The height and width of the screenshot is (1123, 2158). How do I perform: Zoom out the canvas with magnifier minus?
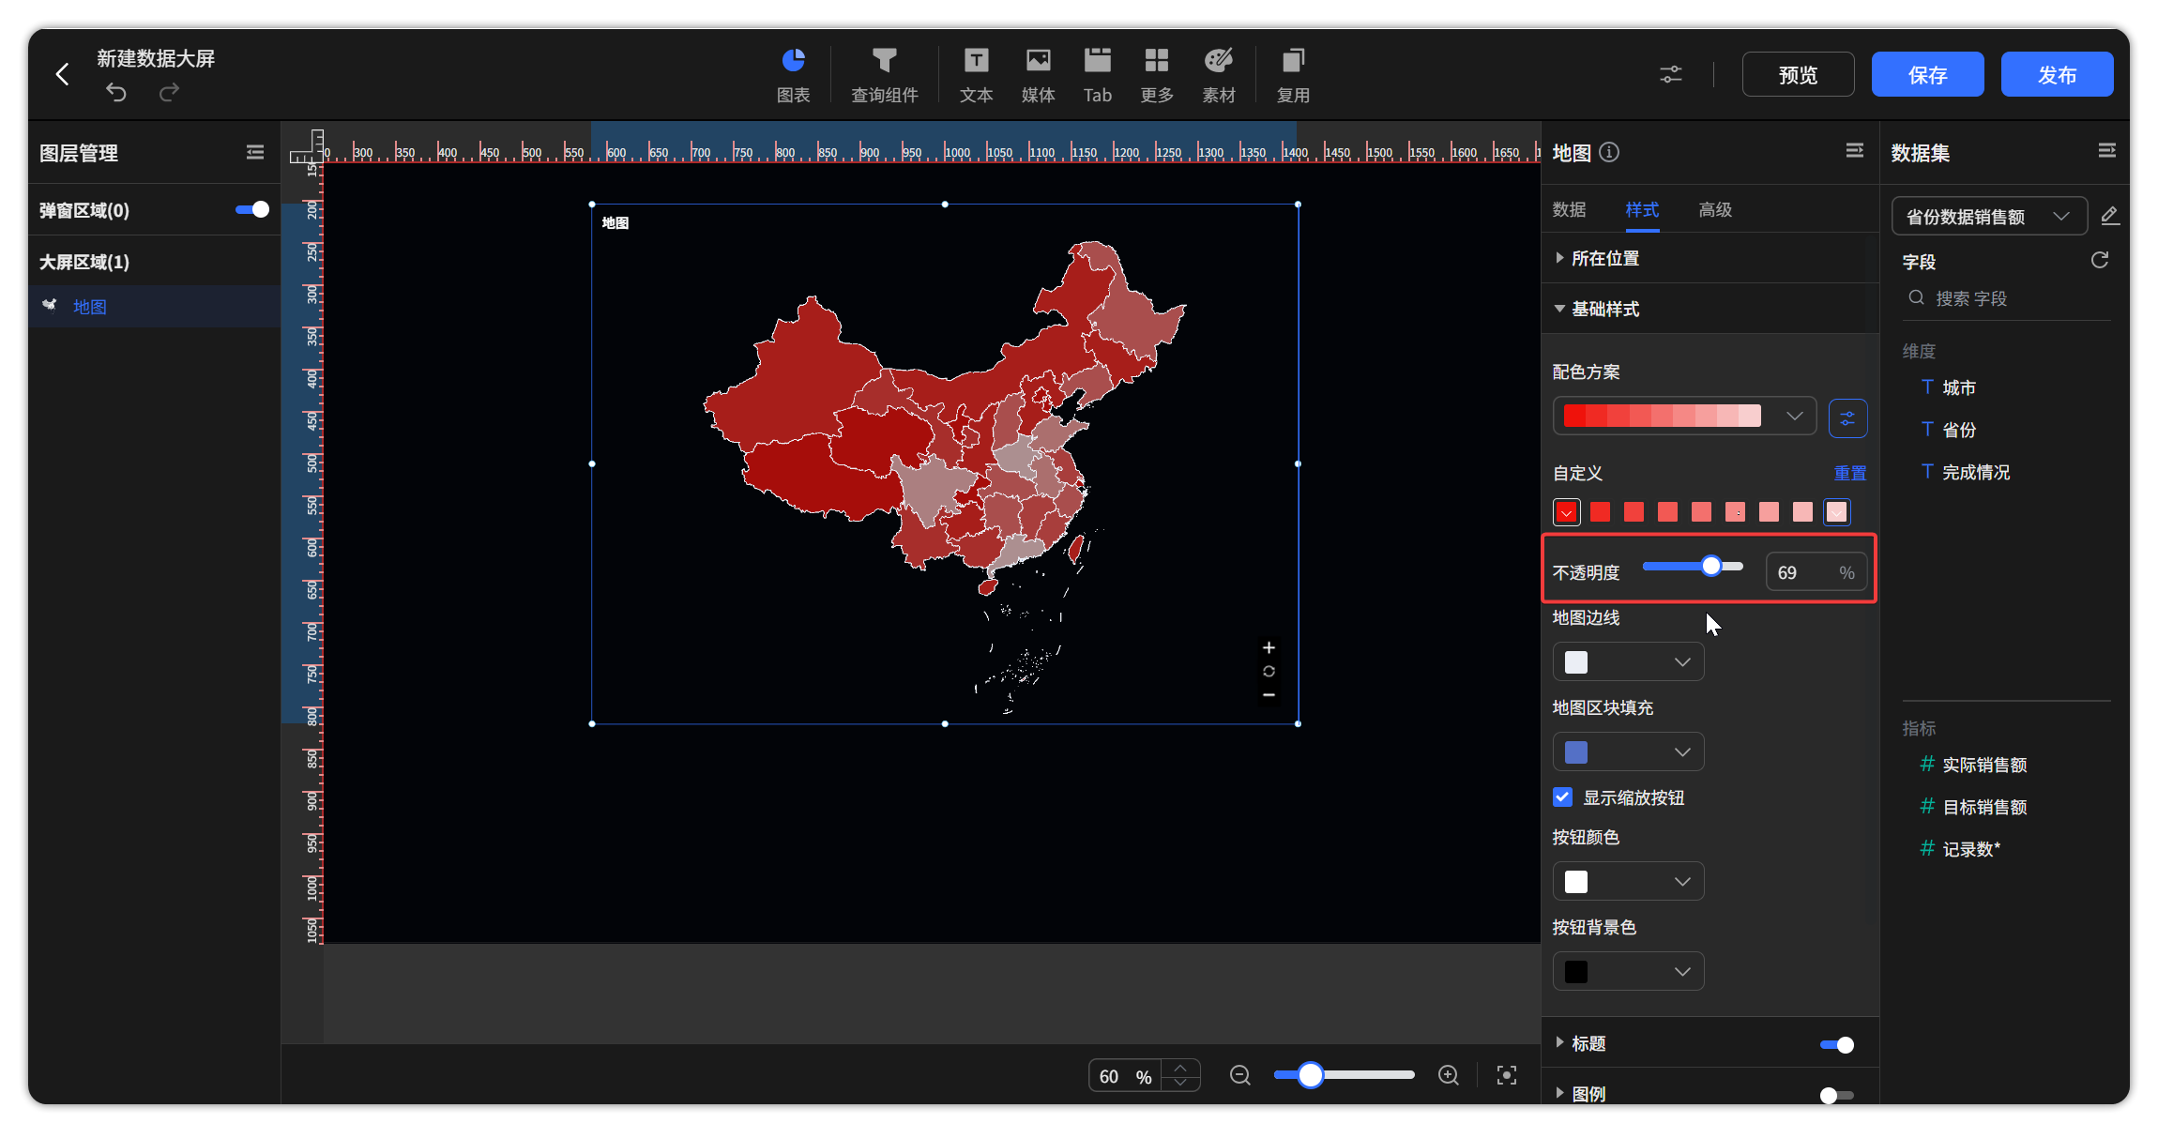1240,1075
